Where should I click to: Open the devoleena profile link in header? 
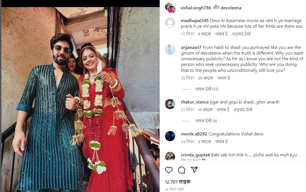231,8
